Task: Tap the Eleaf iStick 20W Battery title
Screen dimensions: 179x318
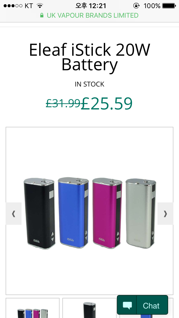Action: point(89,57)
